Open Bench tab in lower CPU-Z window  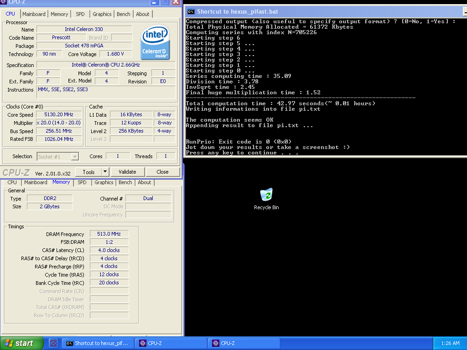point(125,182)
